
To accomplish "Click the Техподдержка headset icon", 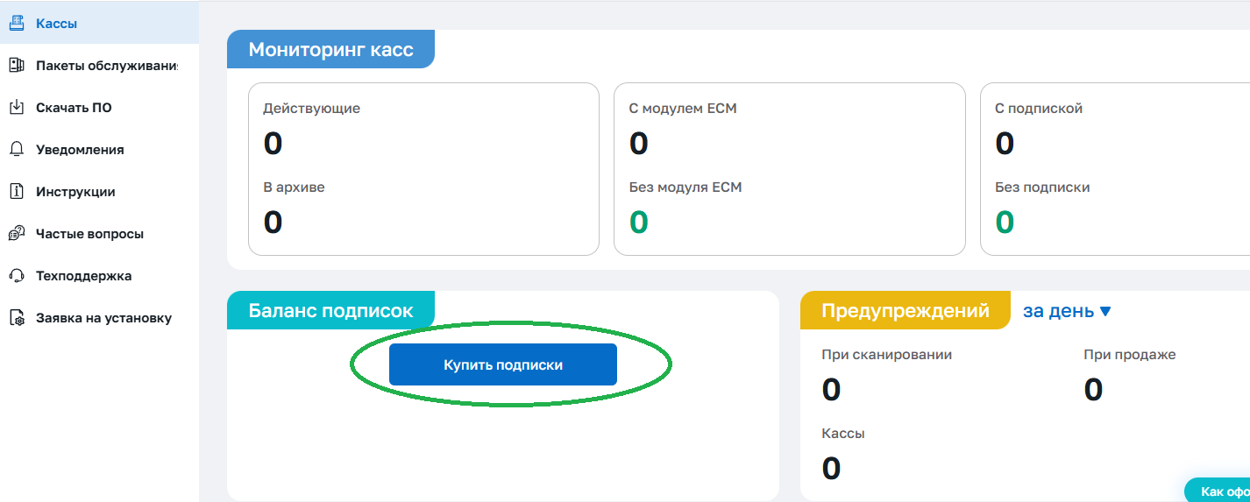I will 16,276.
